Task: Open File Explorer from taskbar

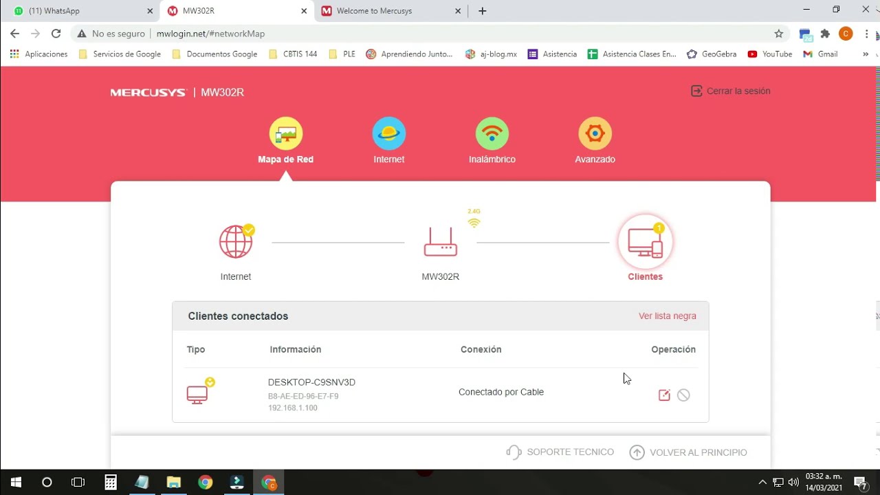Action: (x=174, y=482)
